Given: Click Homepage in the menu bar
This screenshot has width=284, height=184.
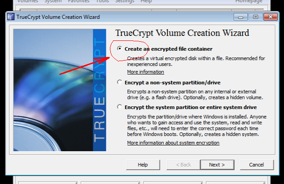Looking at the screenshot, I should (x=249, y=1).
